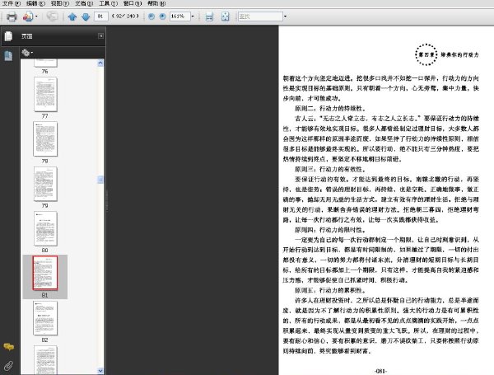494x375 pixels.
Task: Click the fit one full page icon
Action: 225,16
